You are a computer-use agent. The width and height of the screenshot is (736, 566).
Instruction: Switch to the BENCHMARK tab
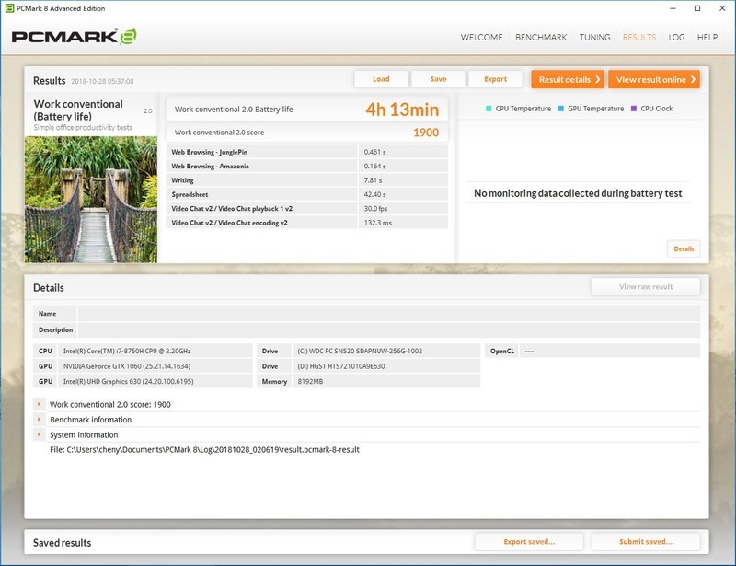541,38
